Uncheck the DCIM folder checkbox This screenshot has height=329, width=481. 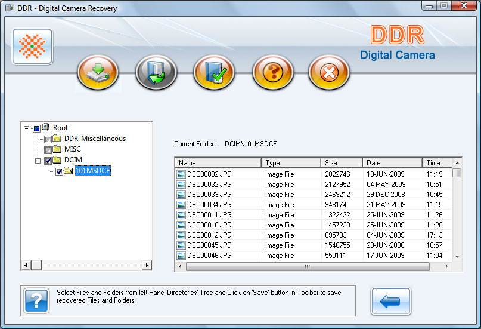coord(48,161)
